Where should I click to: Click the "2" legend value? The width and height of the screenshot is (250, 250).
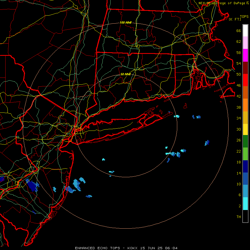(x=240, y=206)
